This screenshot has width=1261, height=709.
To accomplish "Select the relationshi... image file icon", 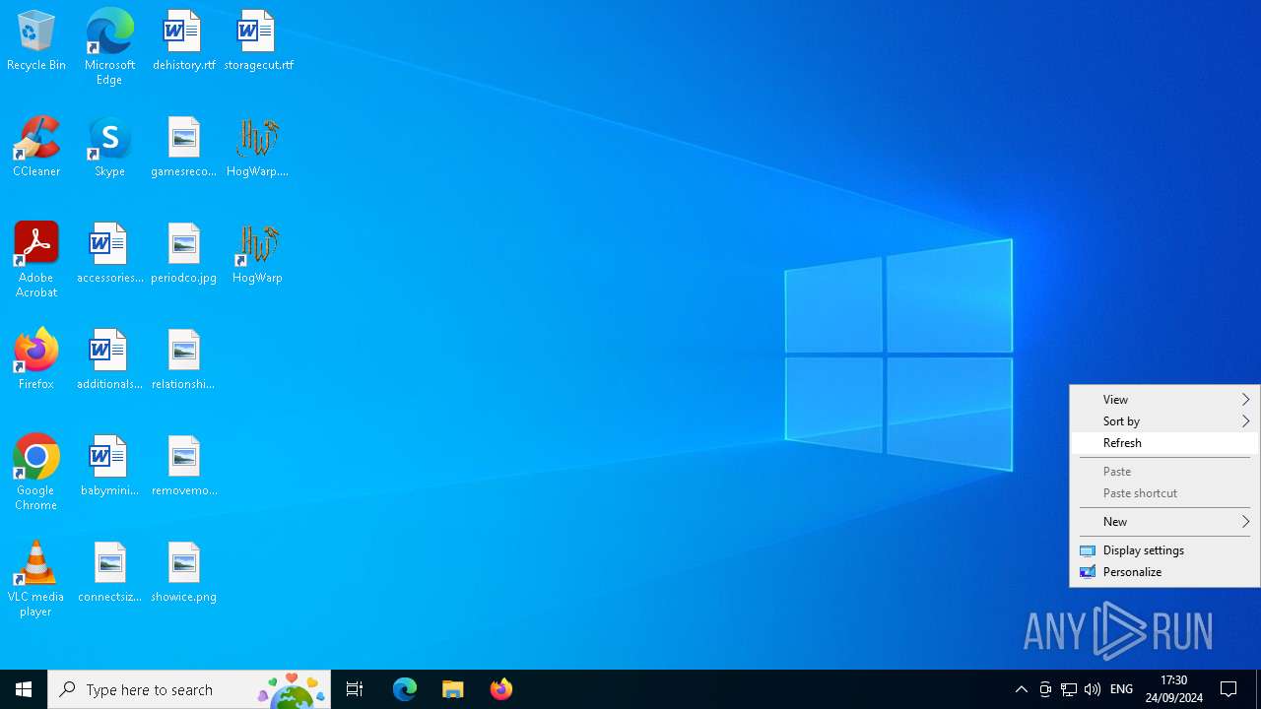I will click(x=183, y=360).
